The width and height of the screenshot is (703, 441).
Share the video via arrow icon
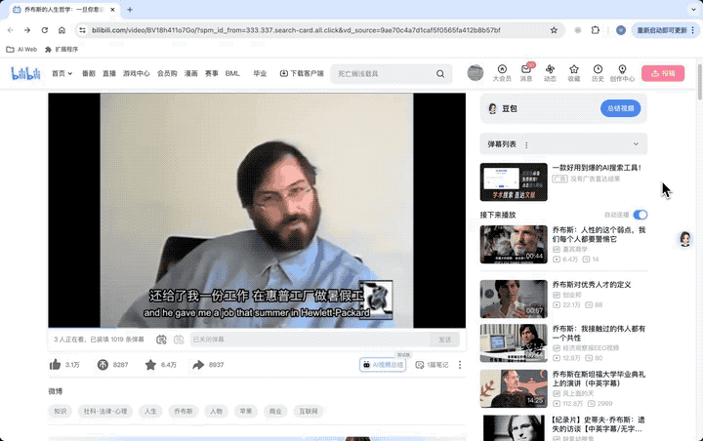tap(198, 365)
